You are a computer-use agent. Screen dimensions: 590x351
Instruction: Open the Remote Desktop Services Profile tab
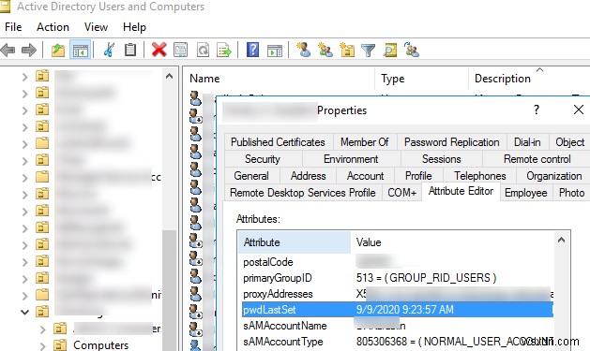[x=303, y=193]
